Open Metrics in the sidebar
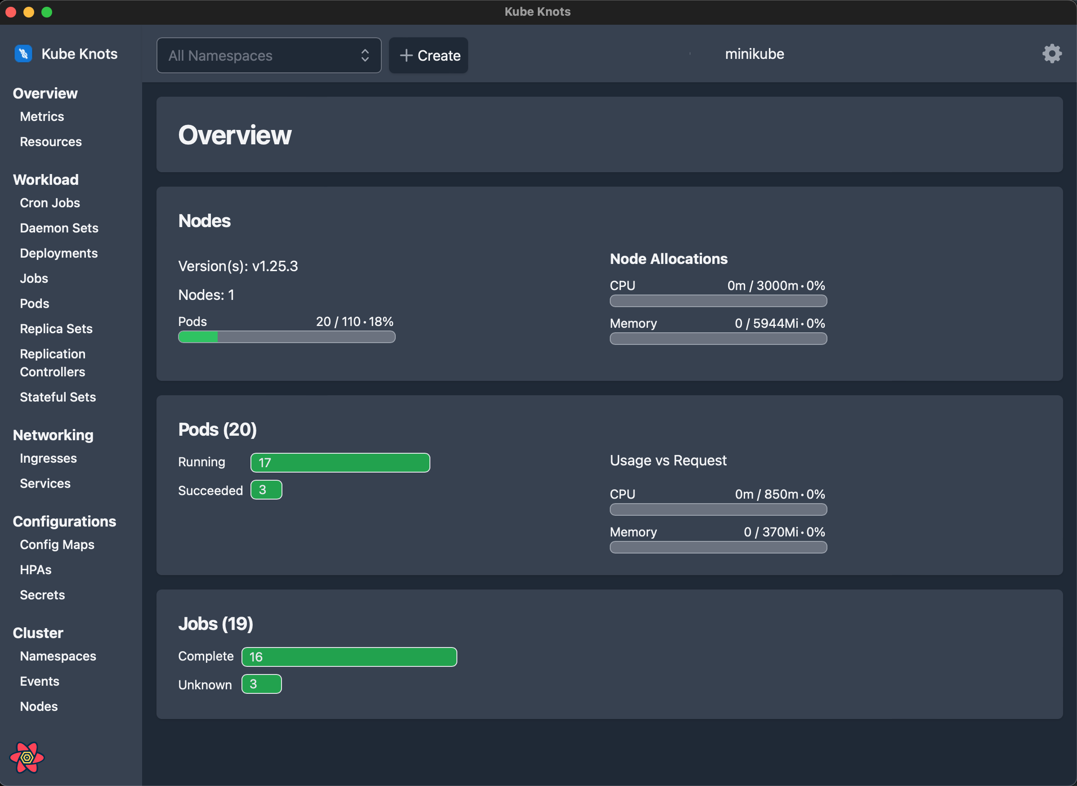1077x786 pixels. pos(42,116)
